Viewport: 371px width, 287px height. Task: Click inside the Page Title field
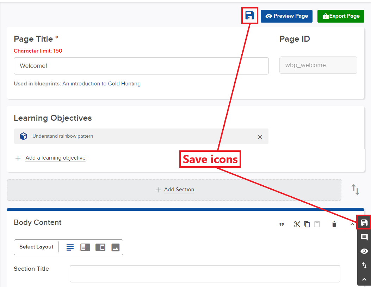click(141, 66)
